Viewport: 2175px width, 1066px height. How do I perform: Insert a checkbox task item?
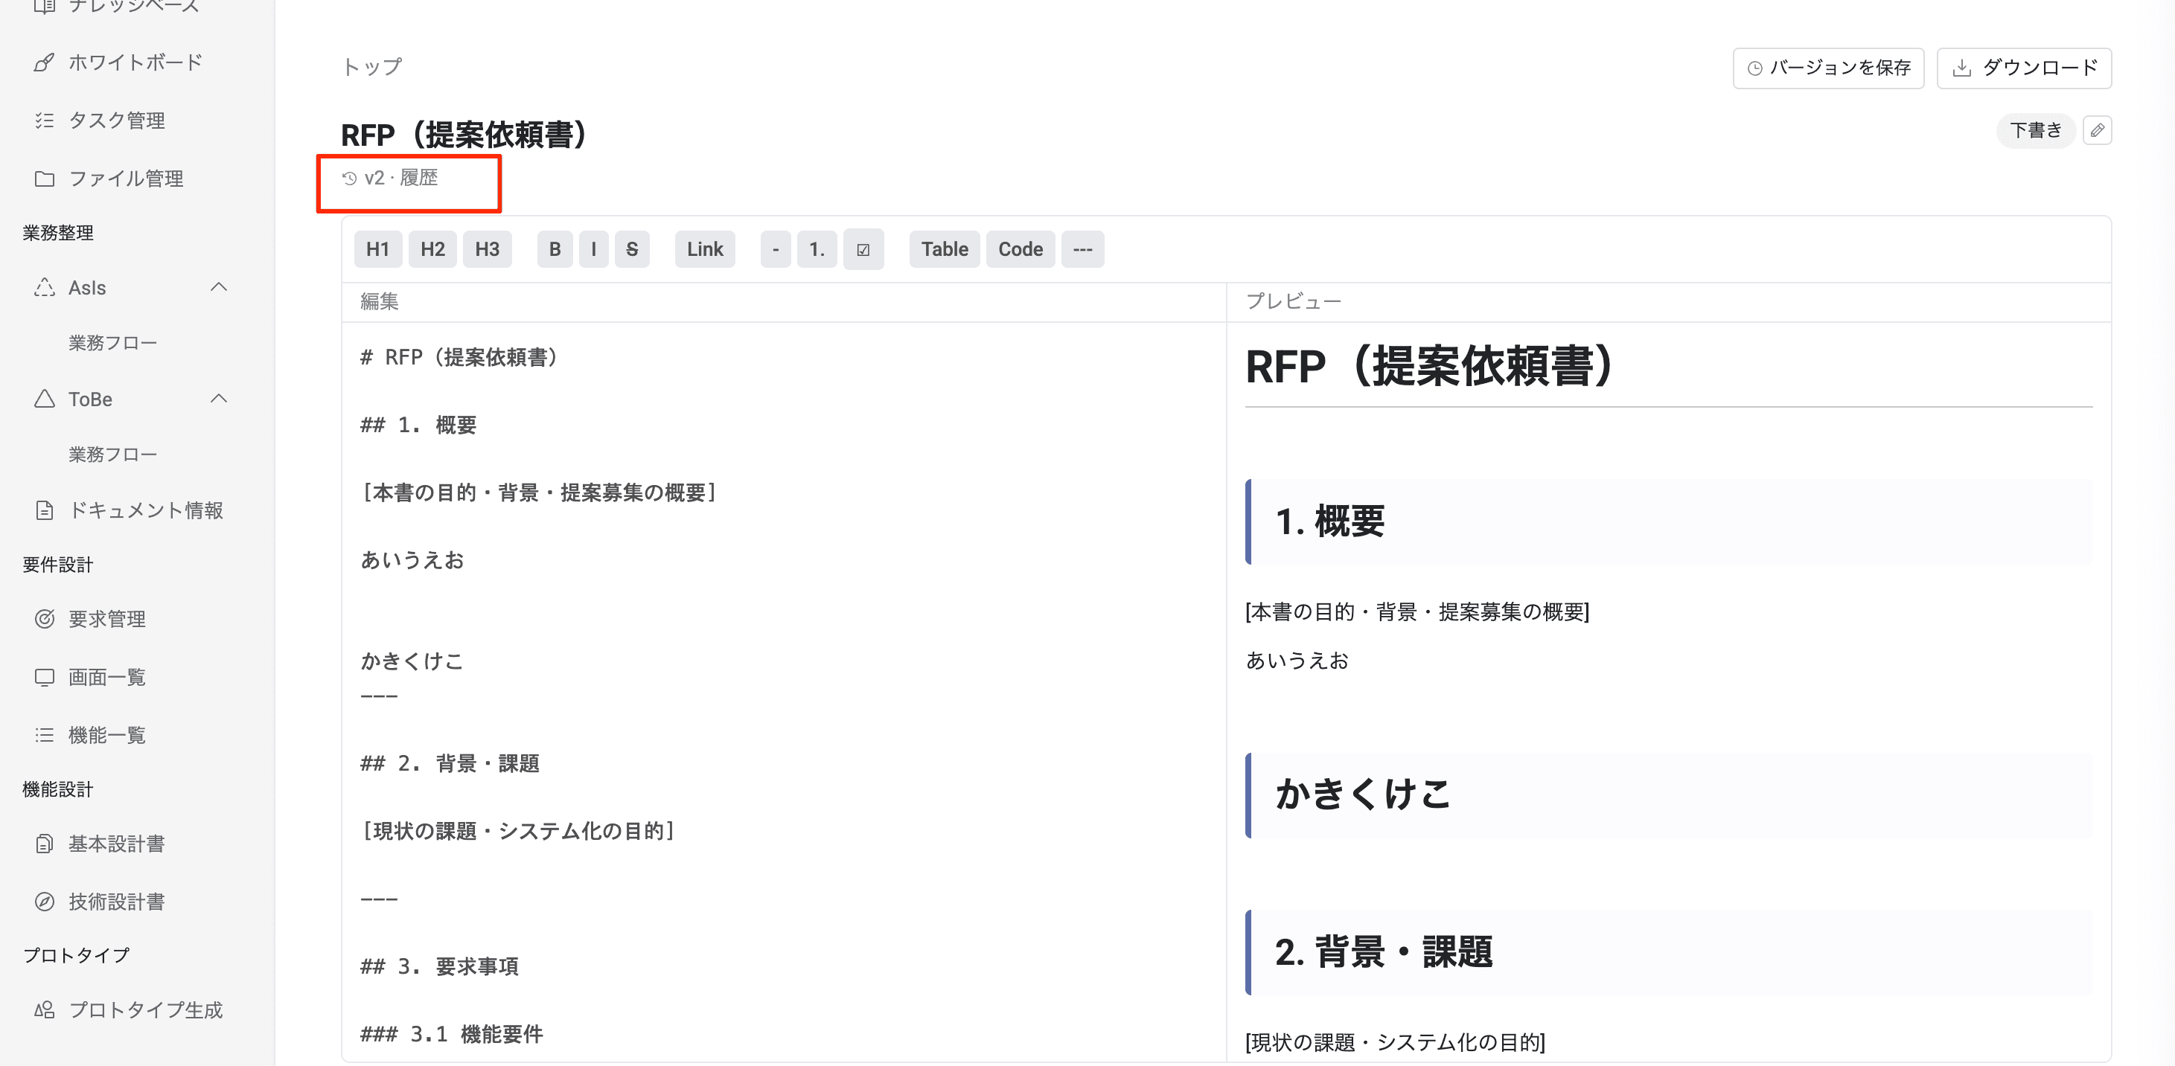tap(863, 249)
